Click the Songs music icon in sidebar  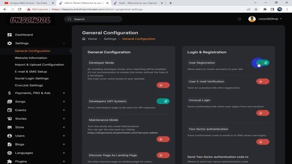pyautogui.click(x=10, y=102)
